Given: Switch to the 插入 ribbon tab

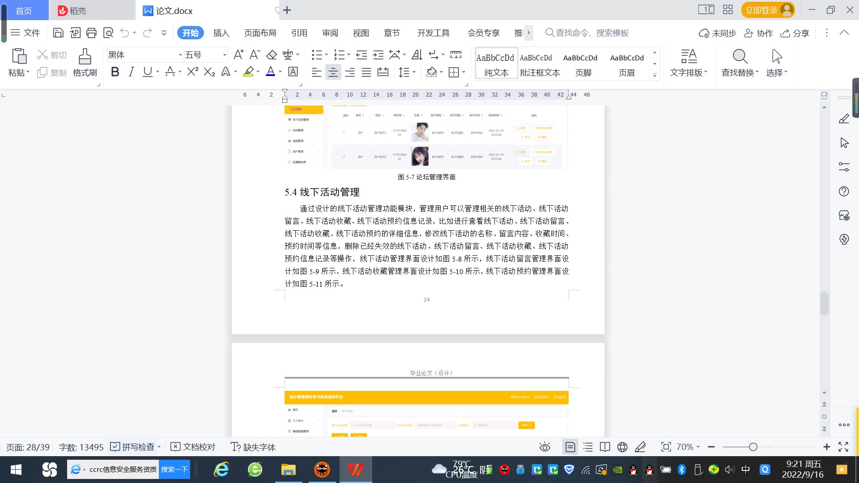Looking at the screenshot, I should 221,33.
